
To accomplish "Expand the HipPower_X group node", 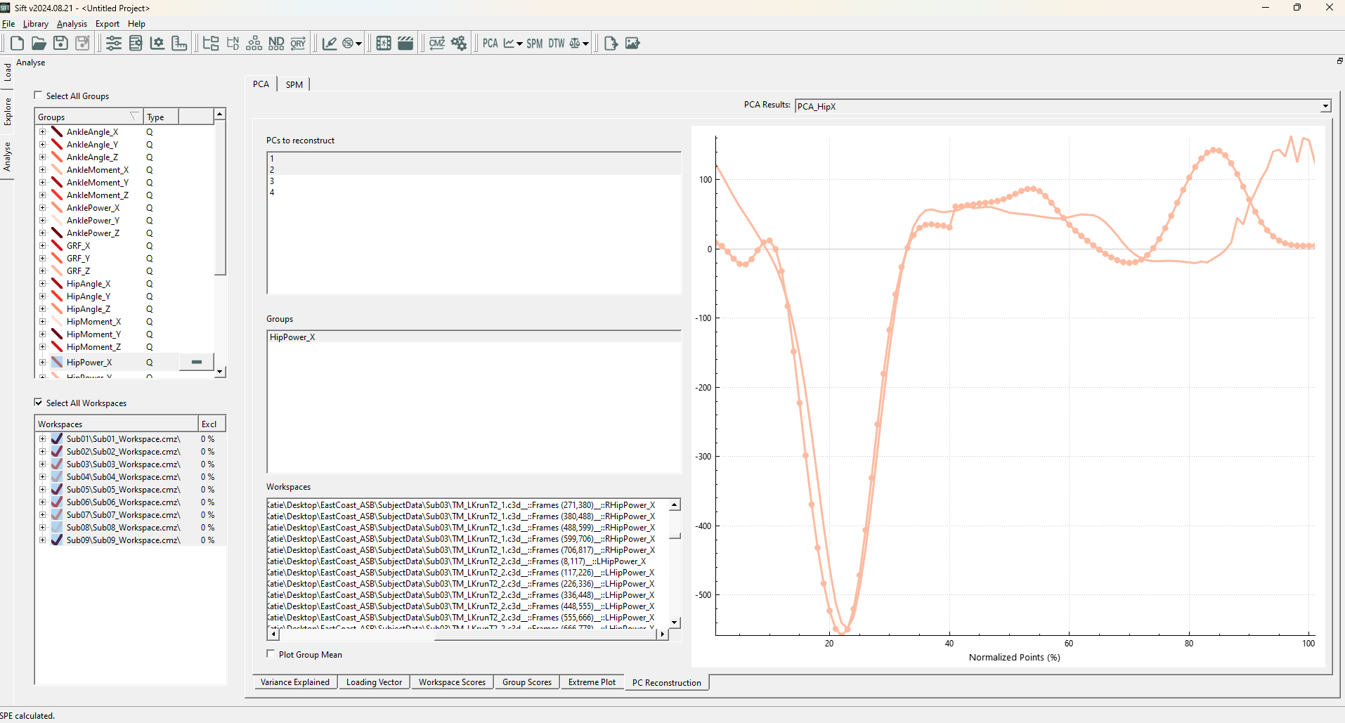I will 42,362.
